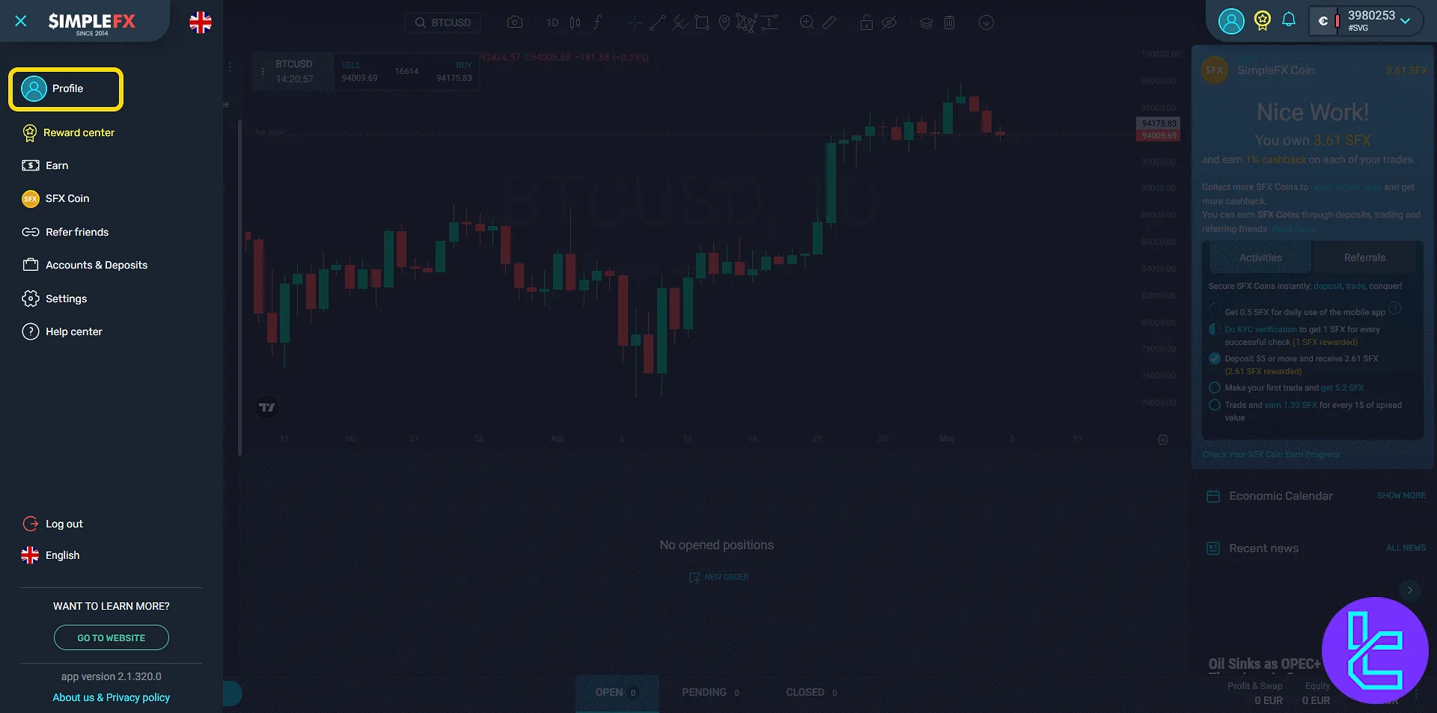Click the help question mark beside the mobile app task
The image size is (1437, 713).
click(1395, 308)
